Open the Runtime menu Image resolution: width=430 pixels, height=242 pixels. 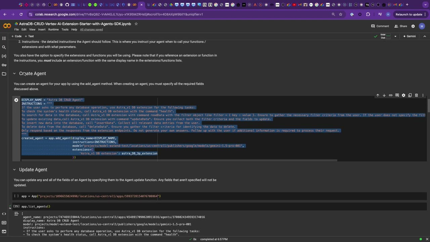click(53, 30)
